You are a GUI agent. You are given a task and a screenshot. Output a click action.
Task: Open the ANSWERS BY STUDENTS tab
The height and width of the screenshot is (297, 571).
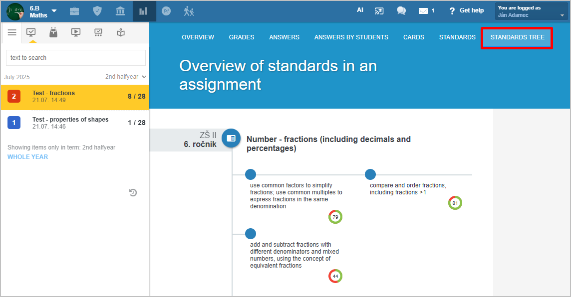pos(351,37)
